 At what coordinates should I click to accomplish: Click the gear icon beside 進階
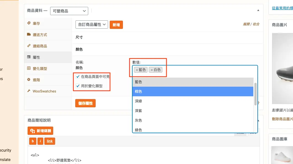(x=29, y=80)
